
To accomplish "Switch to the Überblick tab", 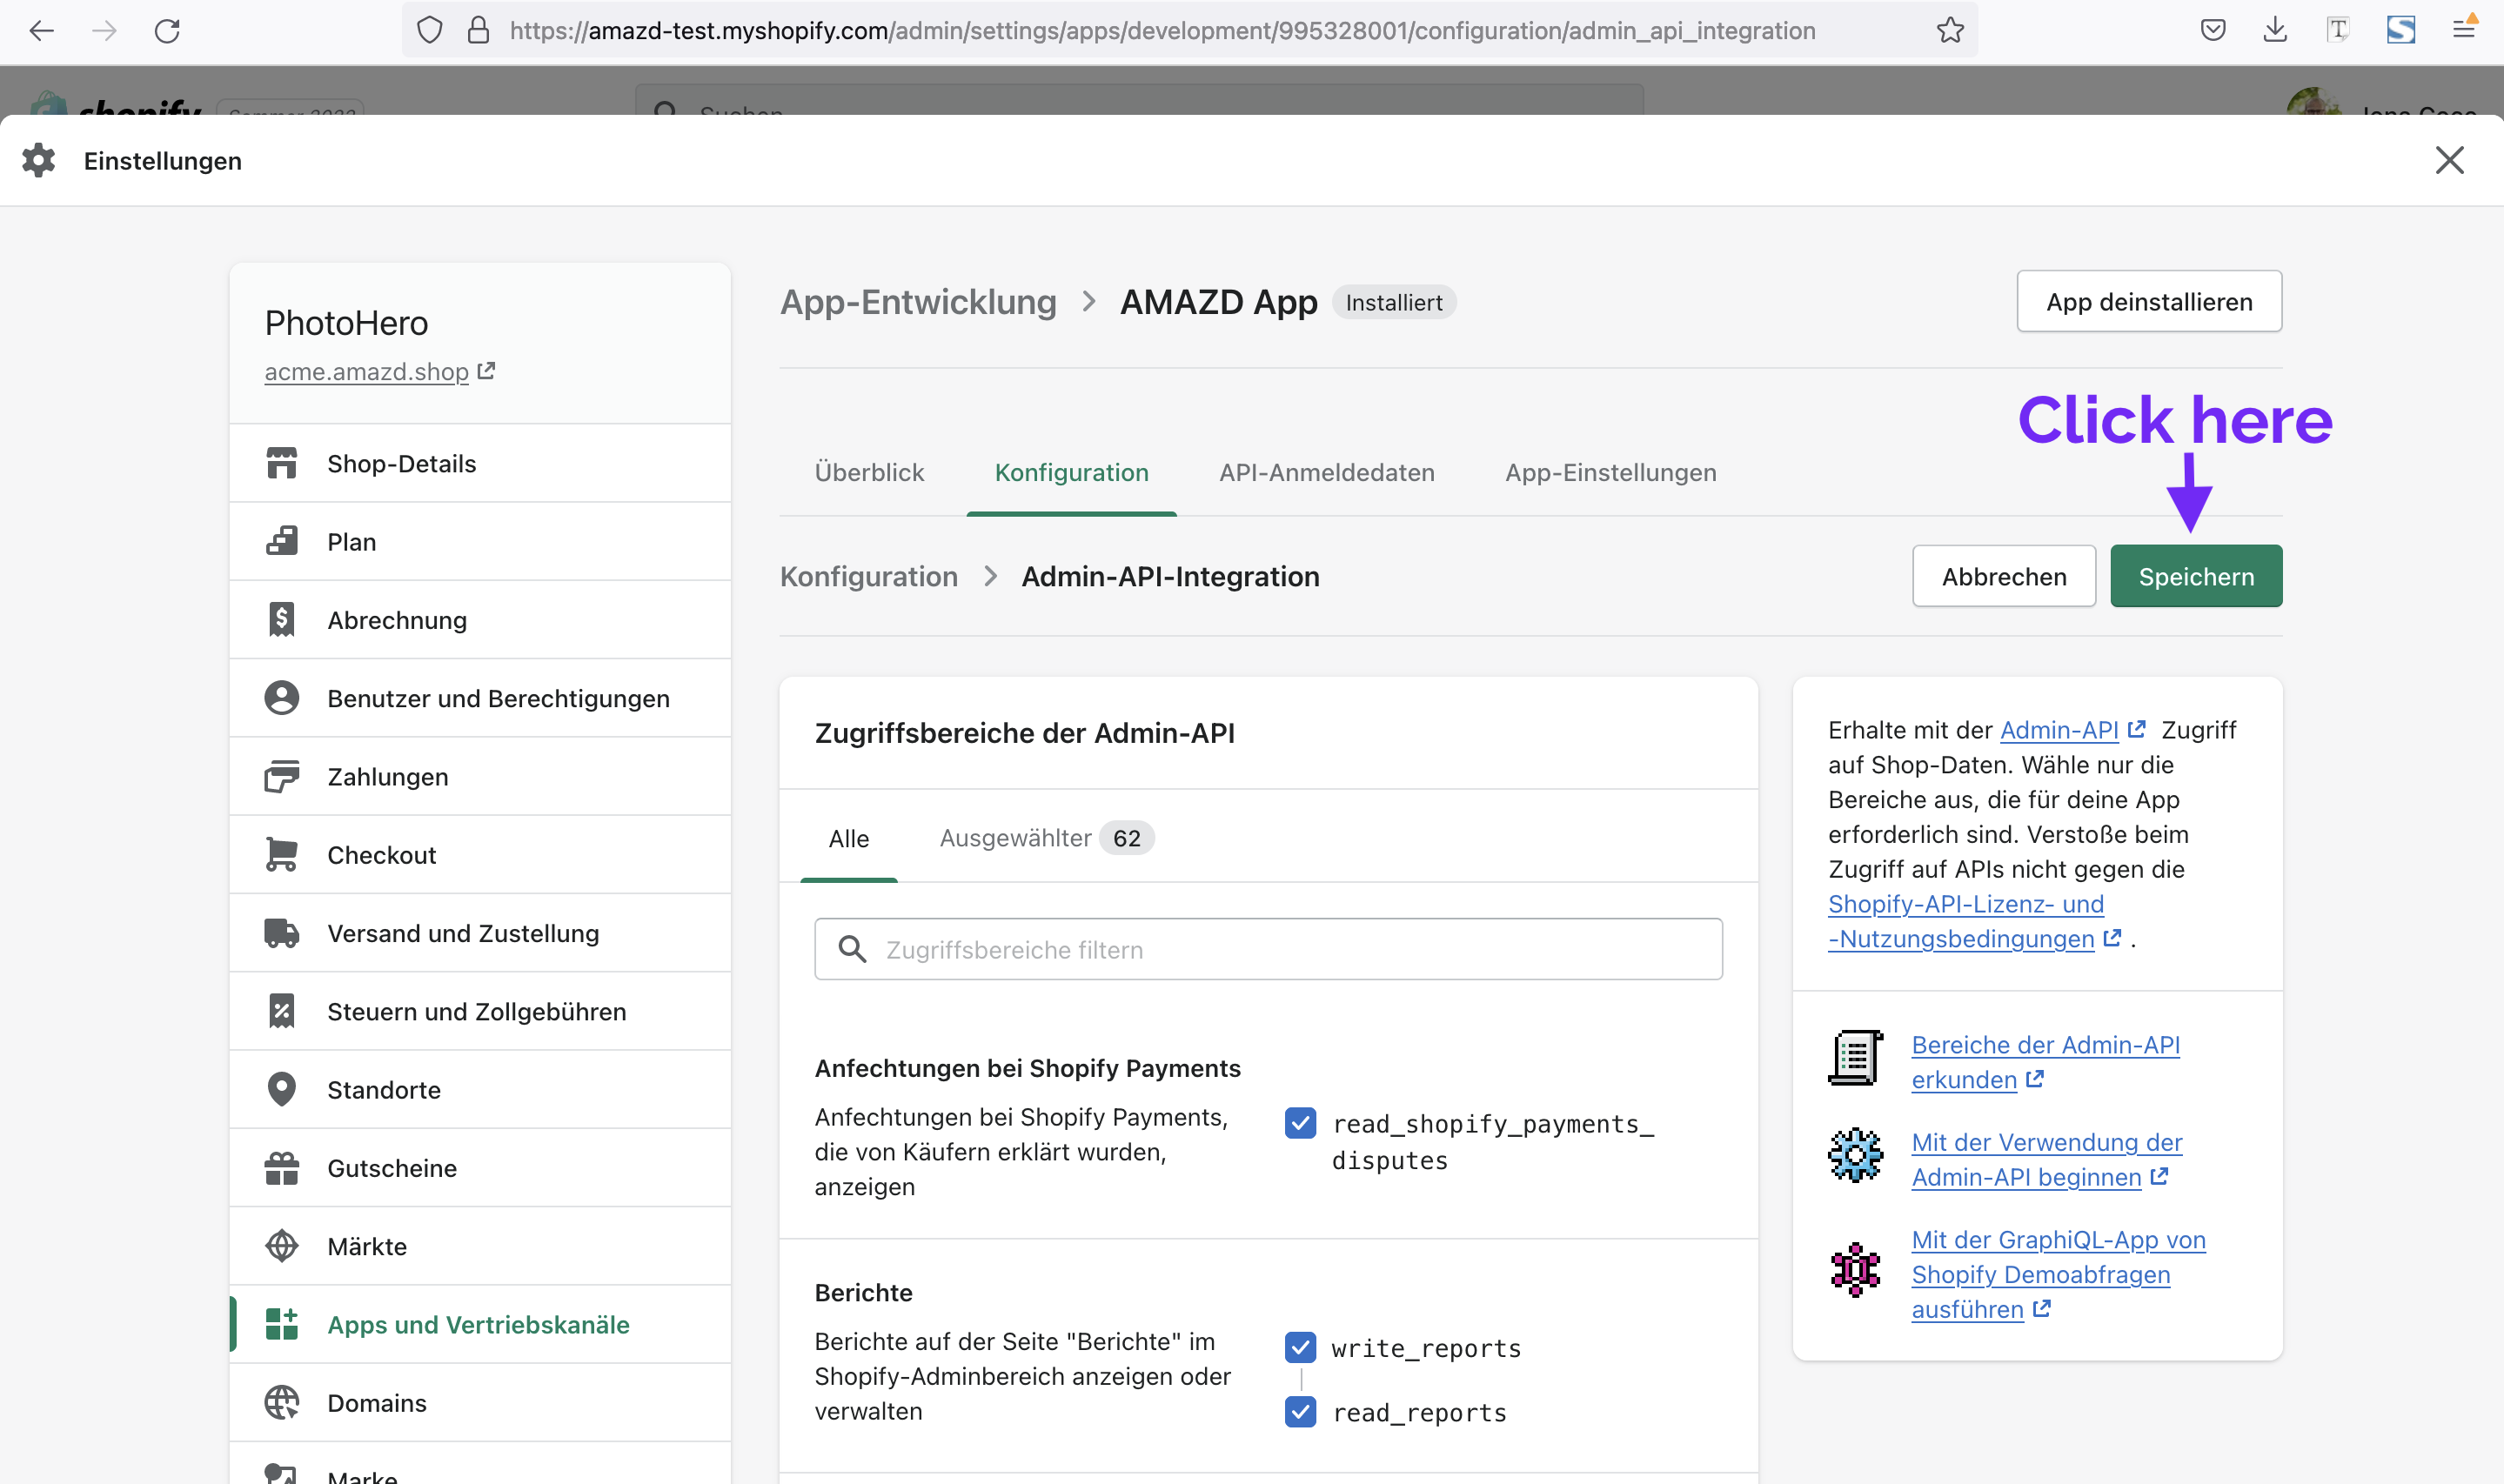I will tap(869, 473).
